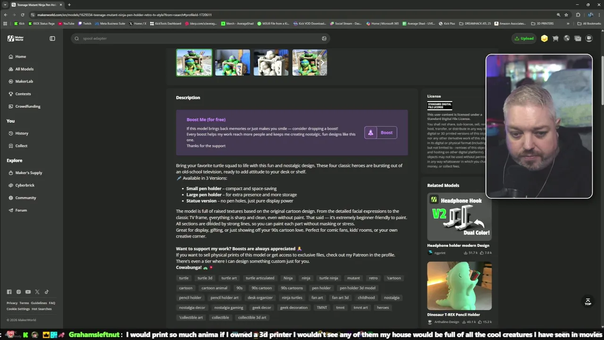Open the shopping cart icon
Image resolution: width=604 pixels, height=340 pixels.
click(555, 38)
